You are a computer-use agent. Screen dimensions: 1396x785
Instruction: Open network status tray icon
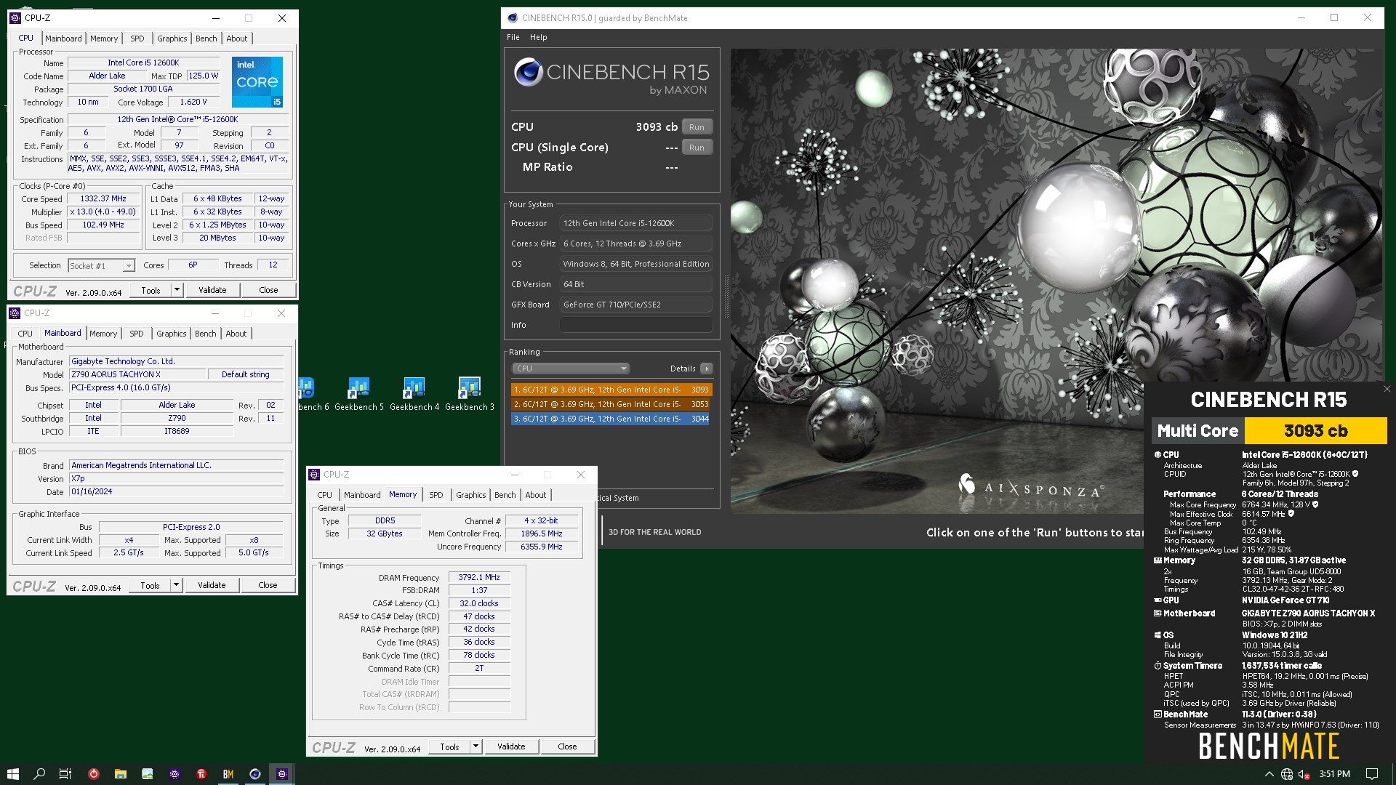(1287, 774)
